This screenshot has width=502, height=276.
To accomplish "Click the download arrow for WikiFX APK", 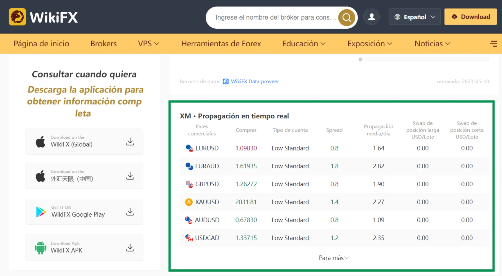I will 130,248.
